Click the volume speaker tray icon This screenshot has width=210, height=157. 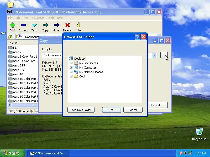point(185,153)
